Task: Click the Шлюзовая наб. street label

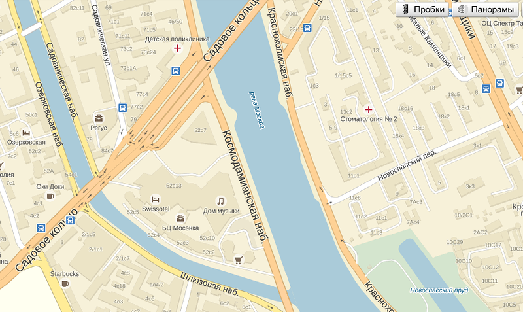Action: (210, 285)
